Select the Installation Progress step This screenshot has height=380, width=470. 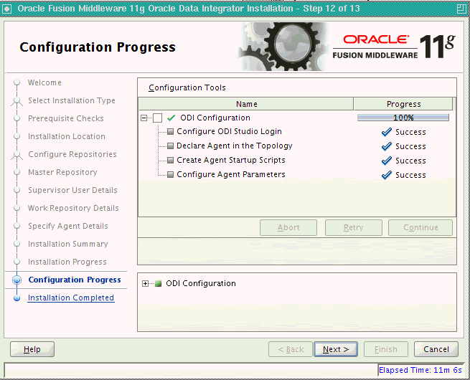(67, 262)
